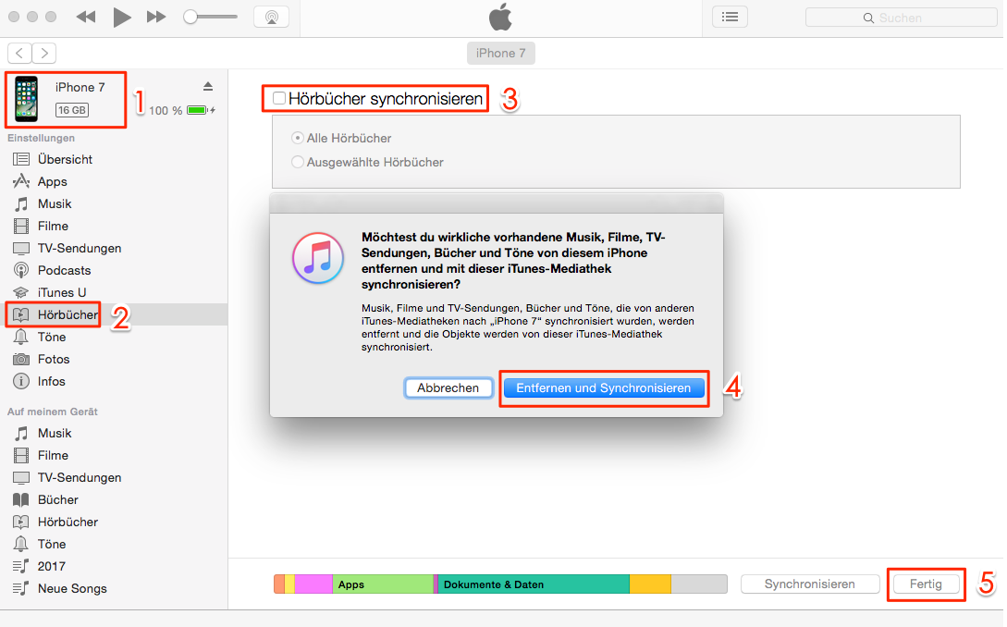Click Musik note icon under Auf meinem Gerät
The height and width of the screenshot is (627, 1007).
(x=21, y=433)
